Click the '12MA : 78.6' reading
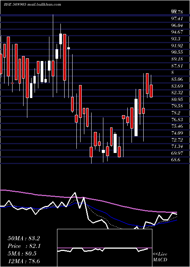 24,261
